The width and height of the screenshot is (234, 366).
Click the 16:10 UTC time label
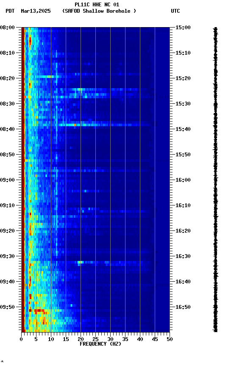tap(183, 205)
